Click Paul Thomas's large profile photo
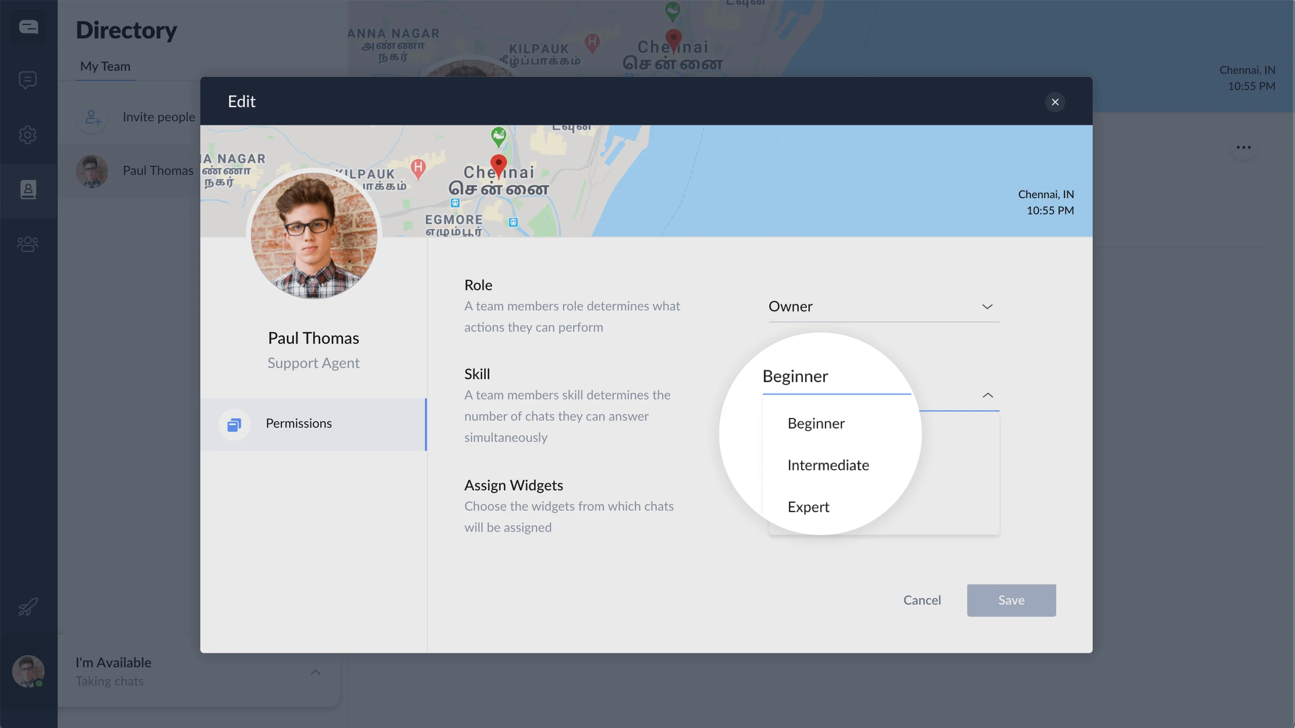 coord(314,235)
